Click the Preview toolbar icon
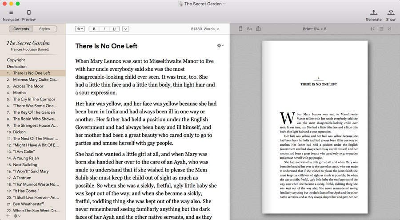Image resolution: width=400 pixels, height=220 pixels. (29, 12)
